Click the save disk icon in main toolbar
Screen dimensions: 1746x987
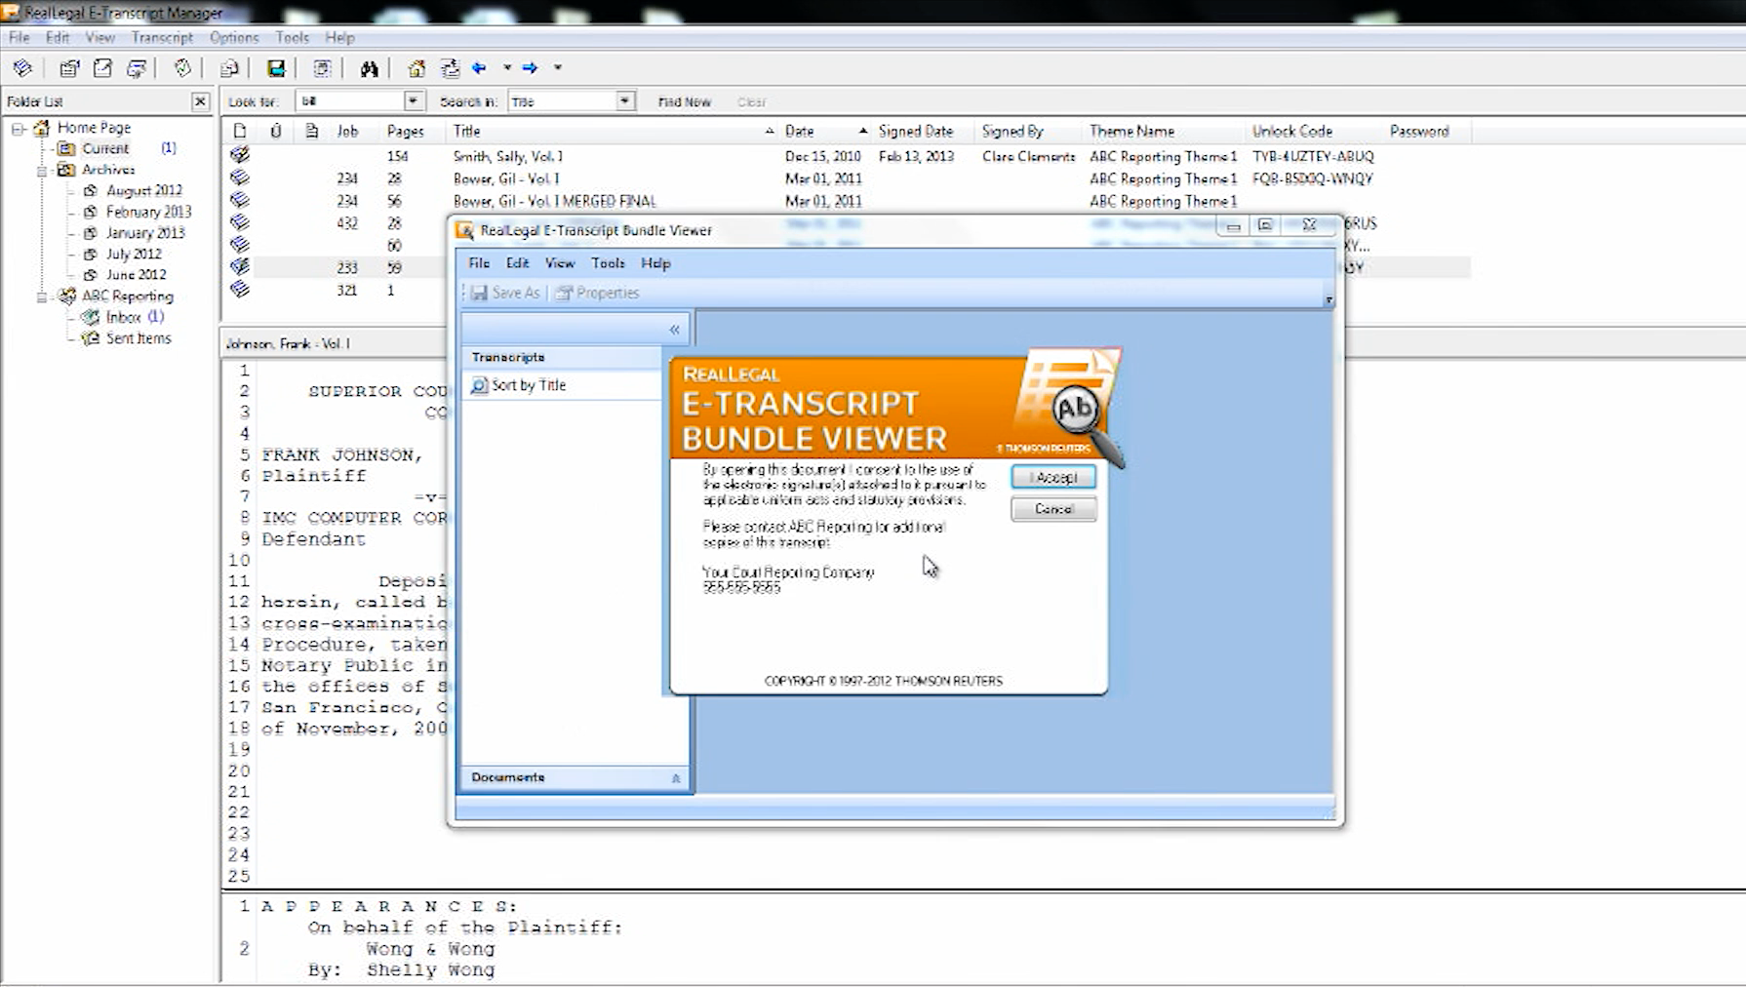[276, 68]
